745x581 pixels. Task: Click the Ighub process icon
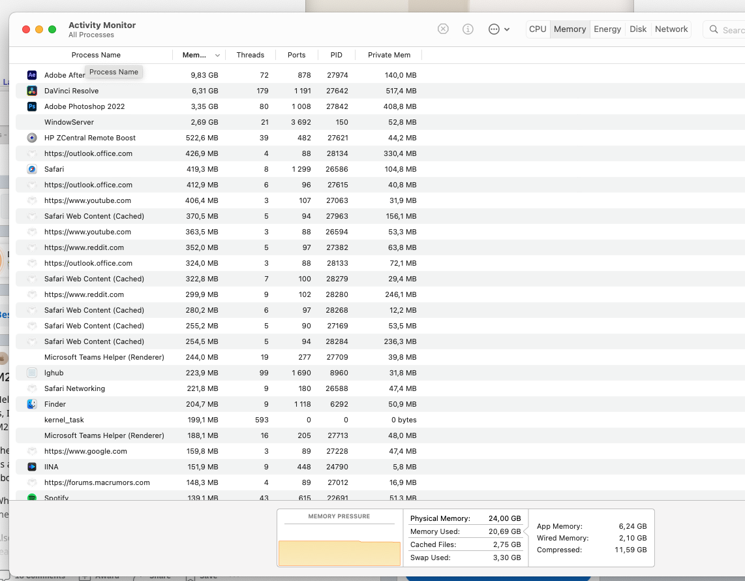(32, 373)
